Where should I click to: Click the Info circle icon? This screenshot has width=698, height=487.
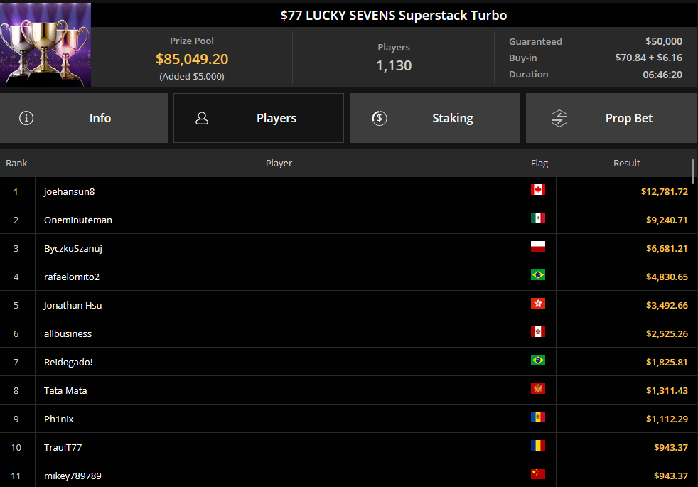pyautogui.click(x=26, y=118)
